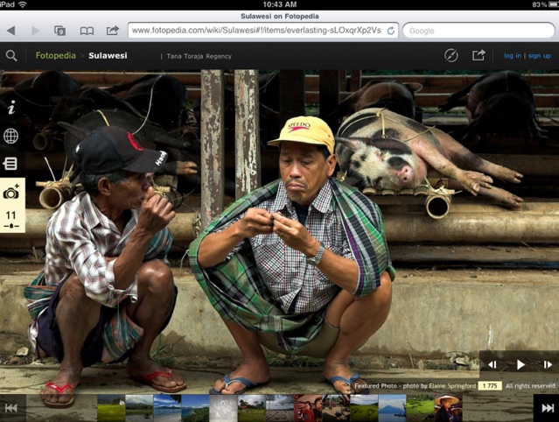
Task: Click photographer name Elaine Springford
Action: click(451, 386)
